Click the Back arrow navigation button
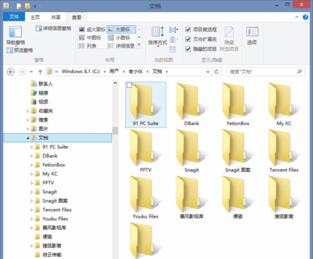 (x=11, y=71)
